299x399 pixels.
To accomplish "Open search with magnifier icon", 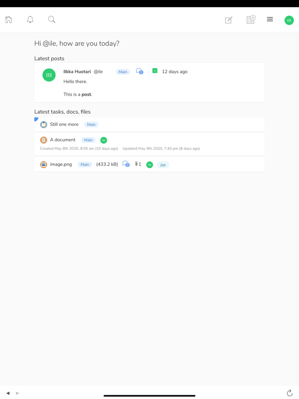I will tap(51, 20).
